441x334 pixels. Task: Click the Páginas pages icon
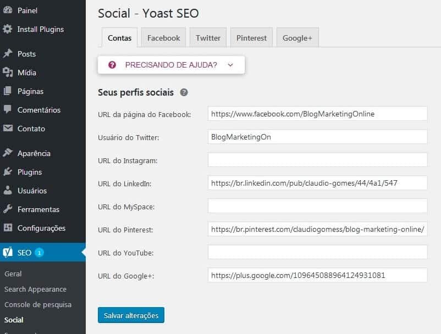pyautogui.click(x=8, y=91)
